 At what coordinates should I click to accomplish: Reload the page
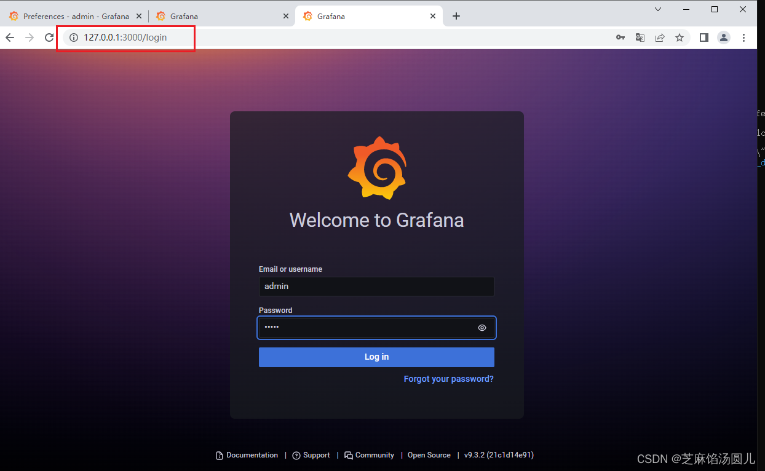(49, 38)
